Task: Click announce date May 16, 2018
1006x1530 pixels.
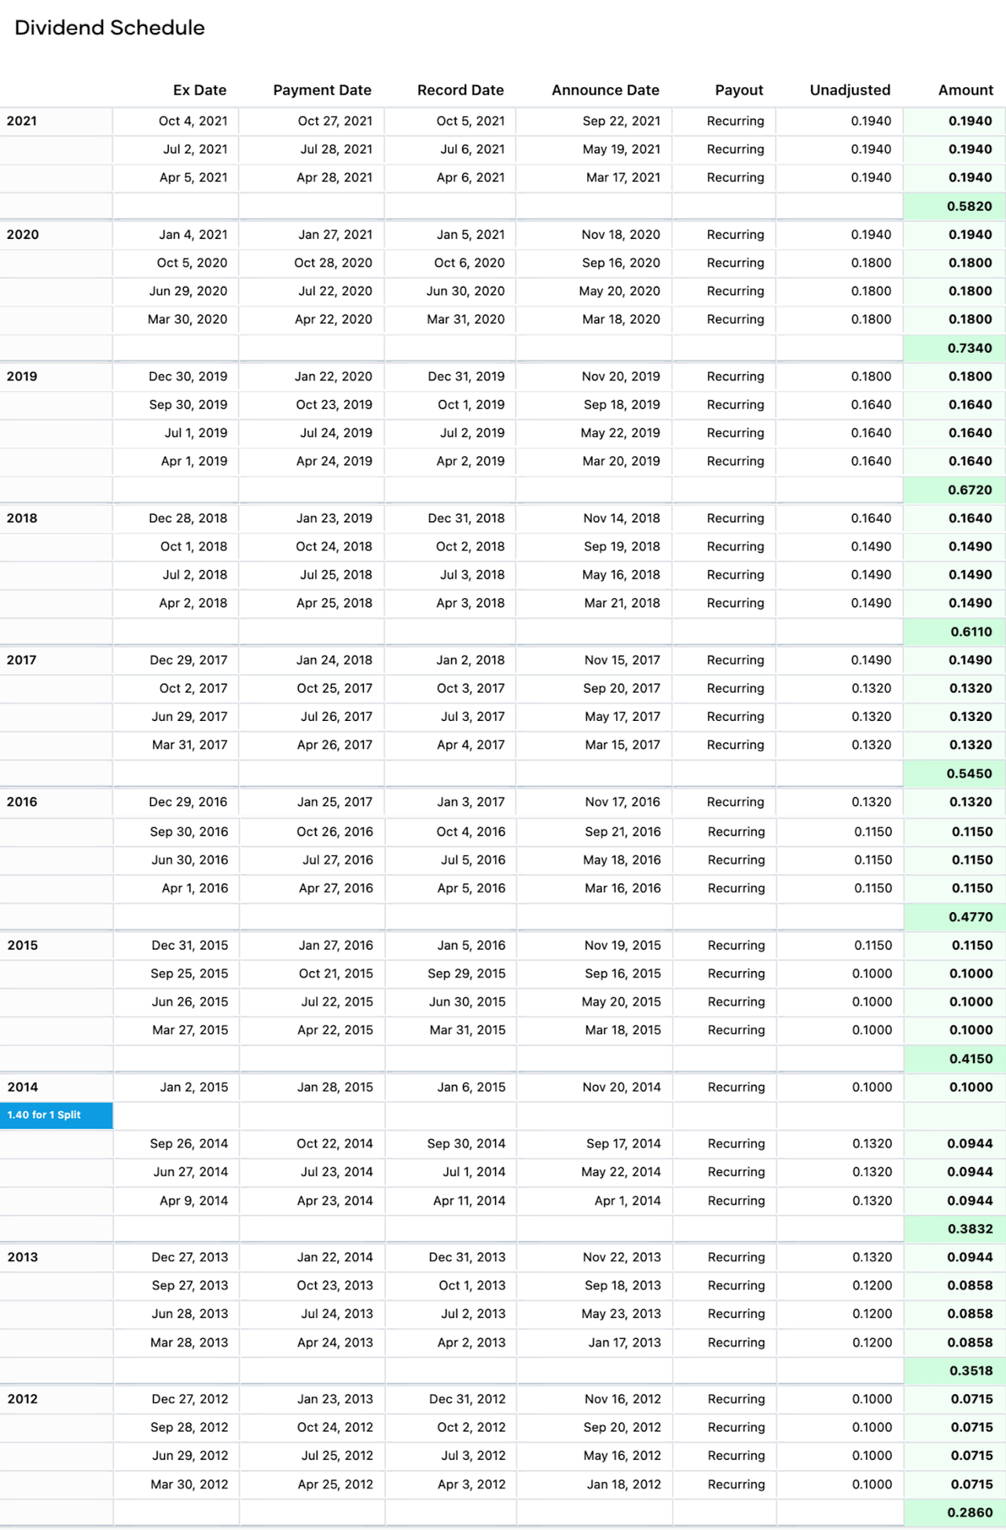Action: pos(621,575)
